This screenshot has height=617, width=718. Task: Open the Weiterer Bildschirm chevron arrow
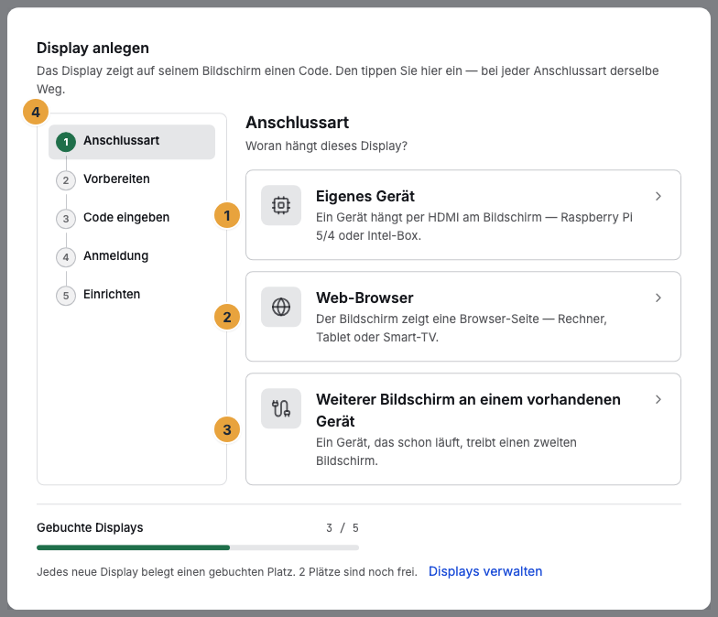pos(658,399)
